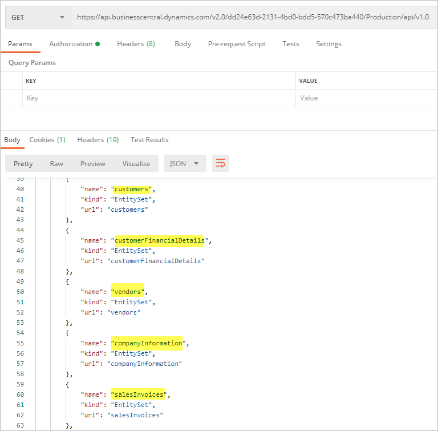The image size is (438, 431).
Task: Click url value "customerFinancialDetails" on line 47
Action: pos(156,261)
